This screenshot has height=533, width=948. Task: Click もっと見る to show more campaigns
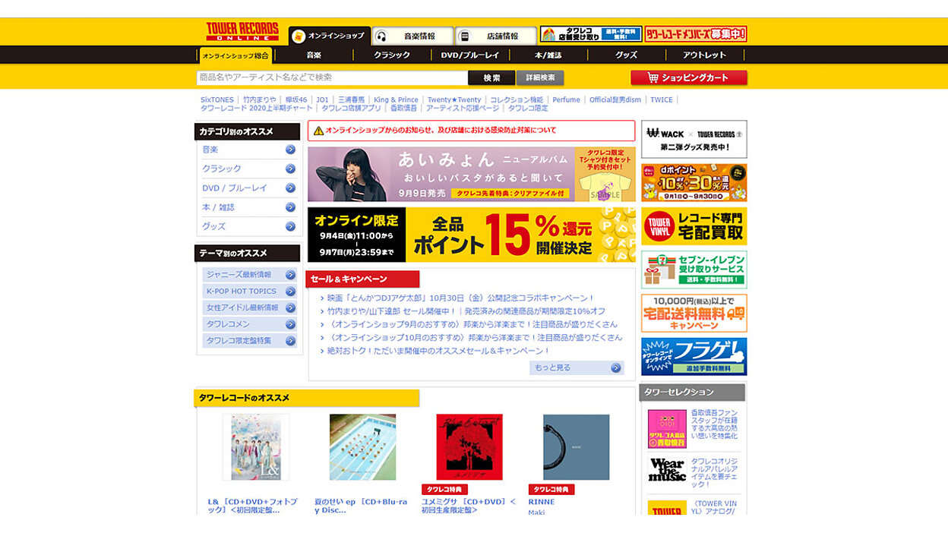[x=577, y=368]
